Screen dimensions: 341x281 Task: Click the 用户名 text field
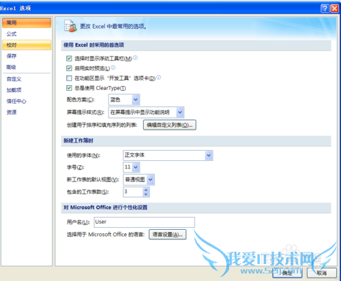(145, 222)
